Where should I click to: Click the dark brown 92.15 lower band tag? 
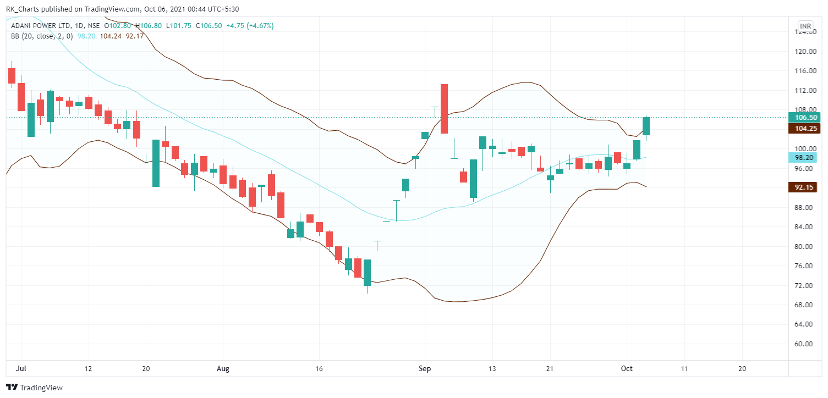[804, 187]
